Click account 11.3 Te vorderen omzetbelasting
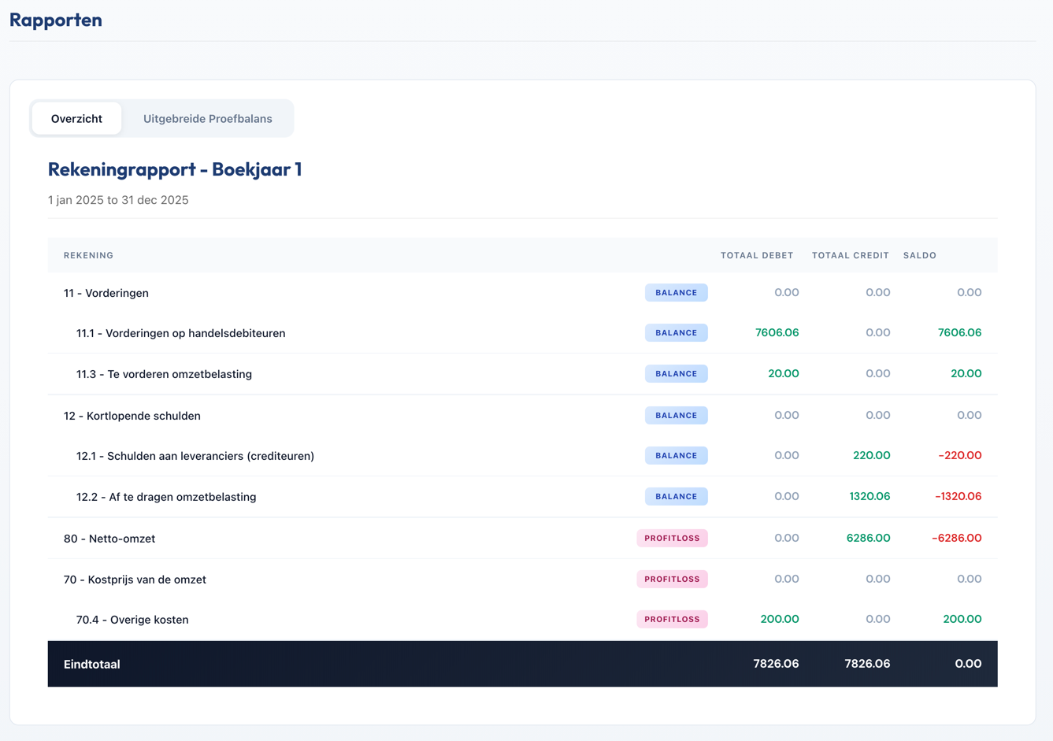 164,374
